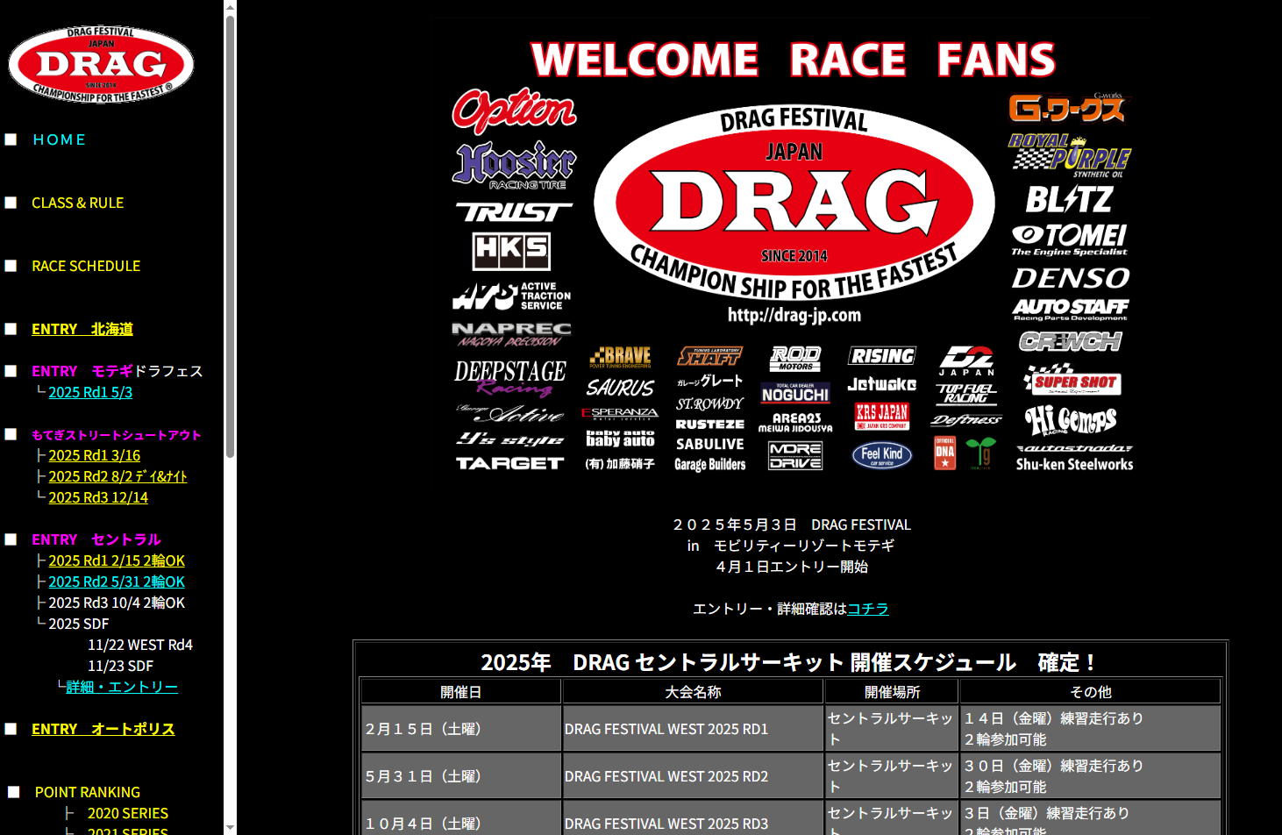Open the 2025 Rd3 12/14 link

click(98, 497)
